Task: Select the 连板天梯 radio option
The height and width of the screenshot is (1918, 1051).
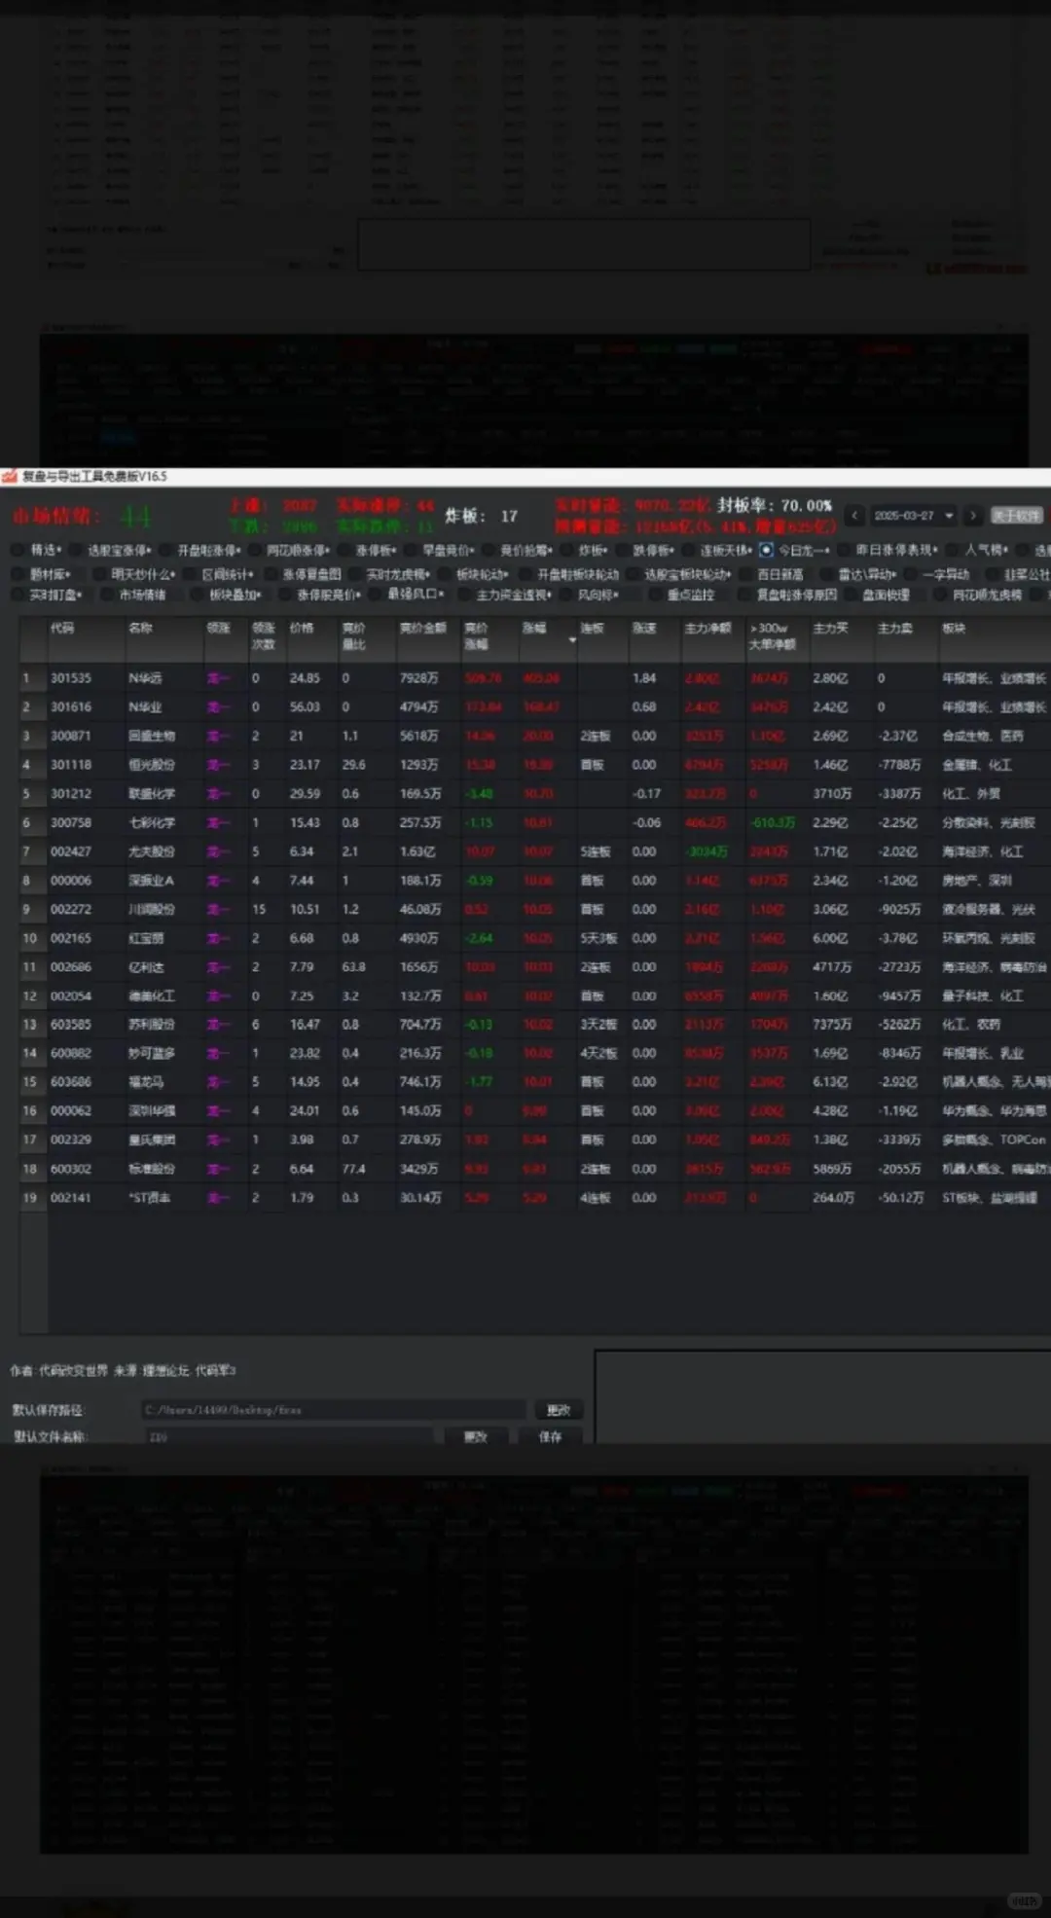Action: click(717, 550)
